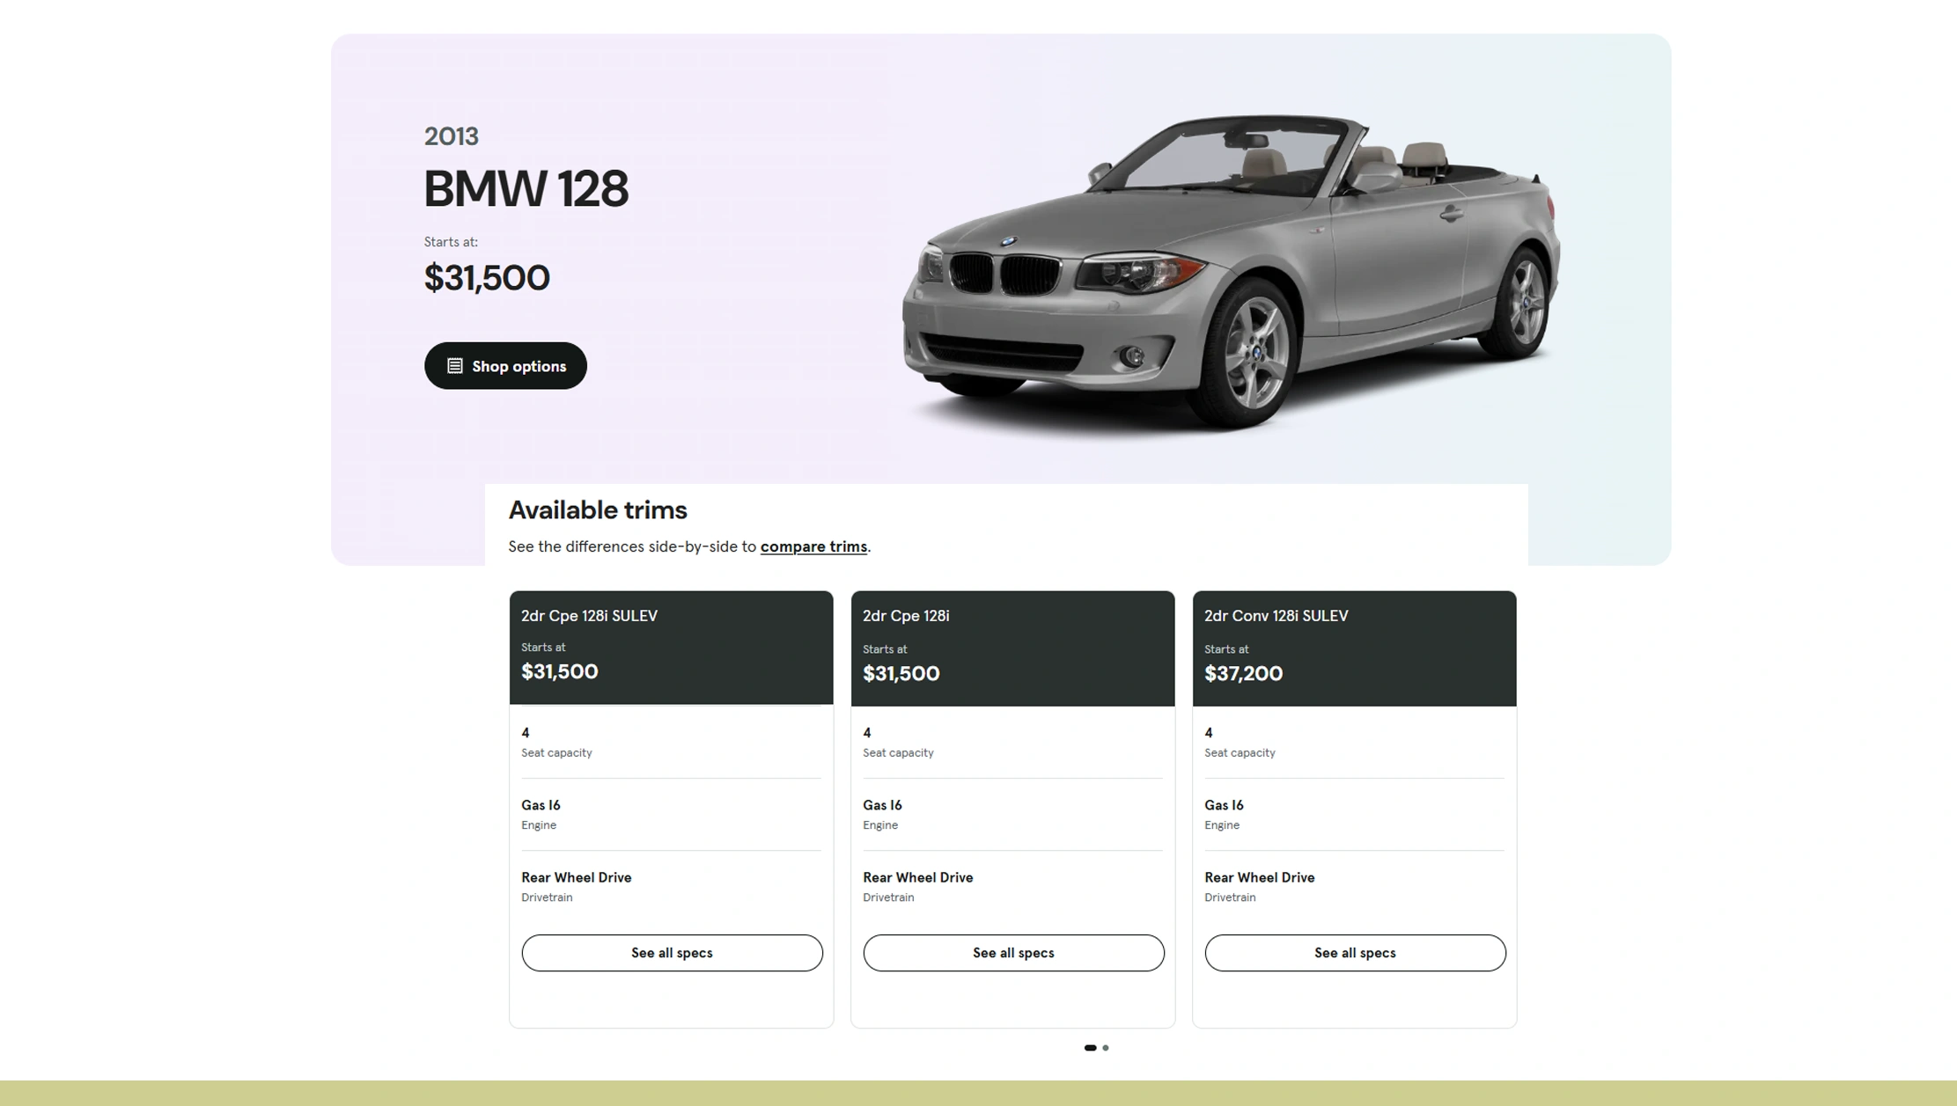Click the $31,500 hero starting price
The width and height of the screenshot is (1957, 1106).
(487, 278)
